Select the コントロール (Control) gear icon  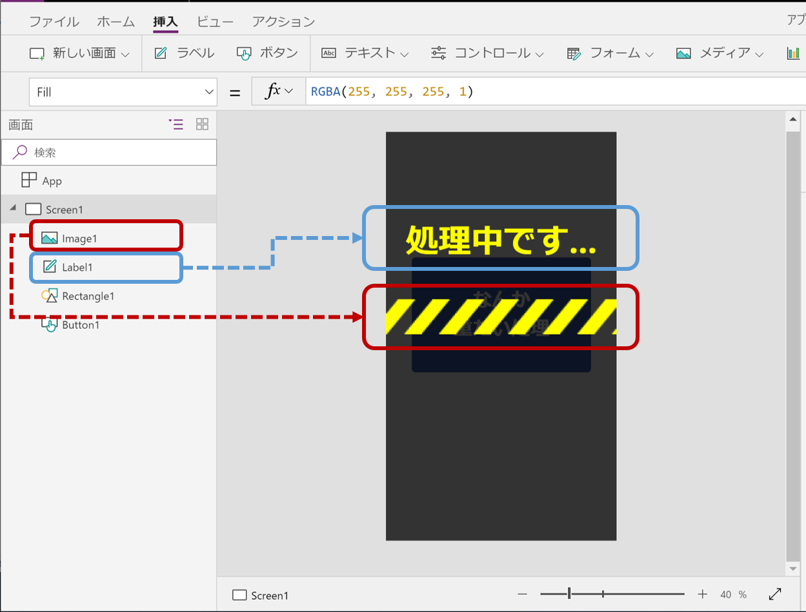(x=439, y=53)
